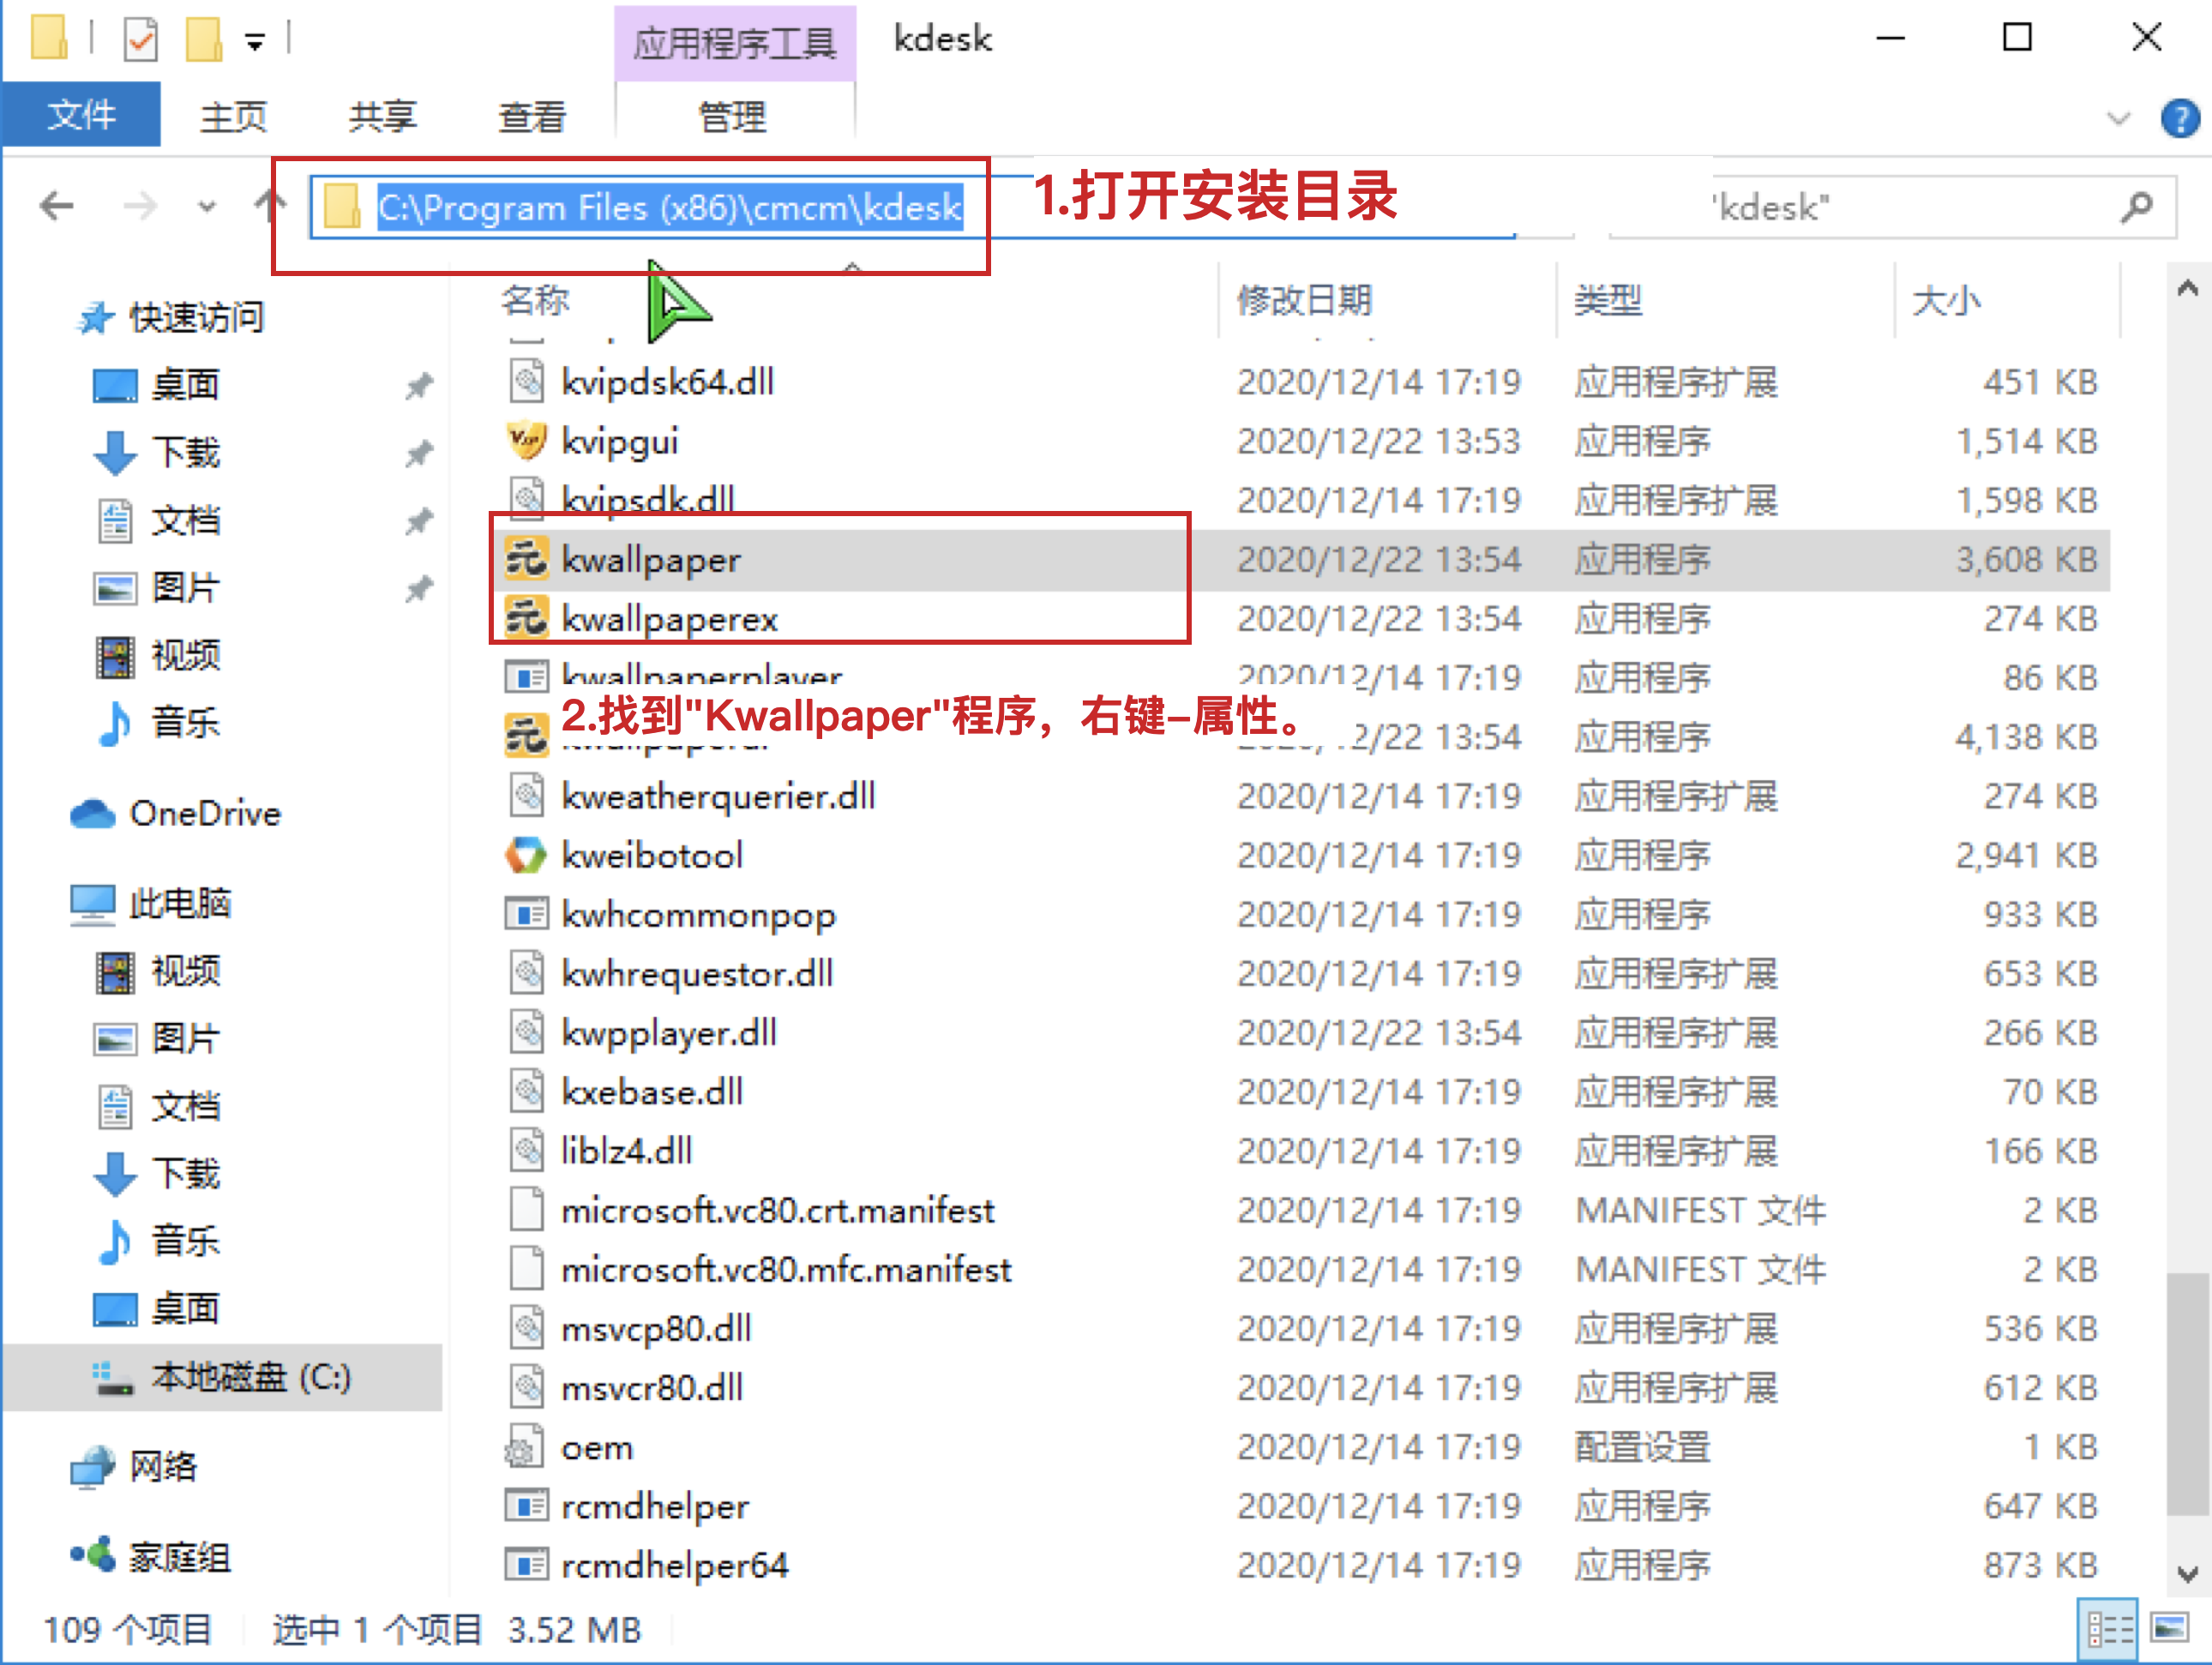Select the kweibotool application icon
This screenshot has height=1665, width=2212.
tap(526, 855)
